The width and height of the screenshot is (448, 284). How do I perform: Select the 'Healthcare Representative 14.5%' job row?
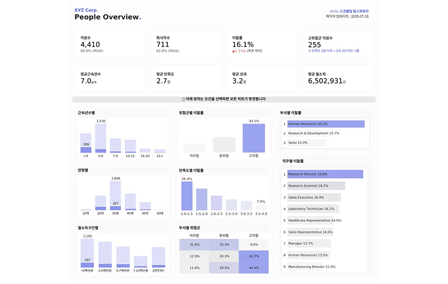coord(315,221)
